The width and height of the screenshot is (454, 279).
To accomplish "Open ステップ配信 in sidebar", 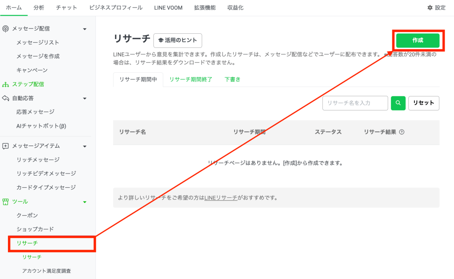I will pyautogui.click(x=28, y=84).
